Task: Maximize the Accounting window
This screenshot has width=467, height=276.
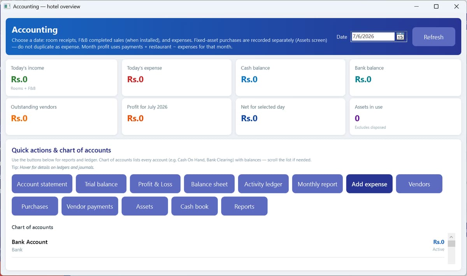Action: 436,6
